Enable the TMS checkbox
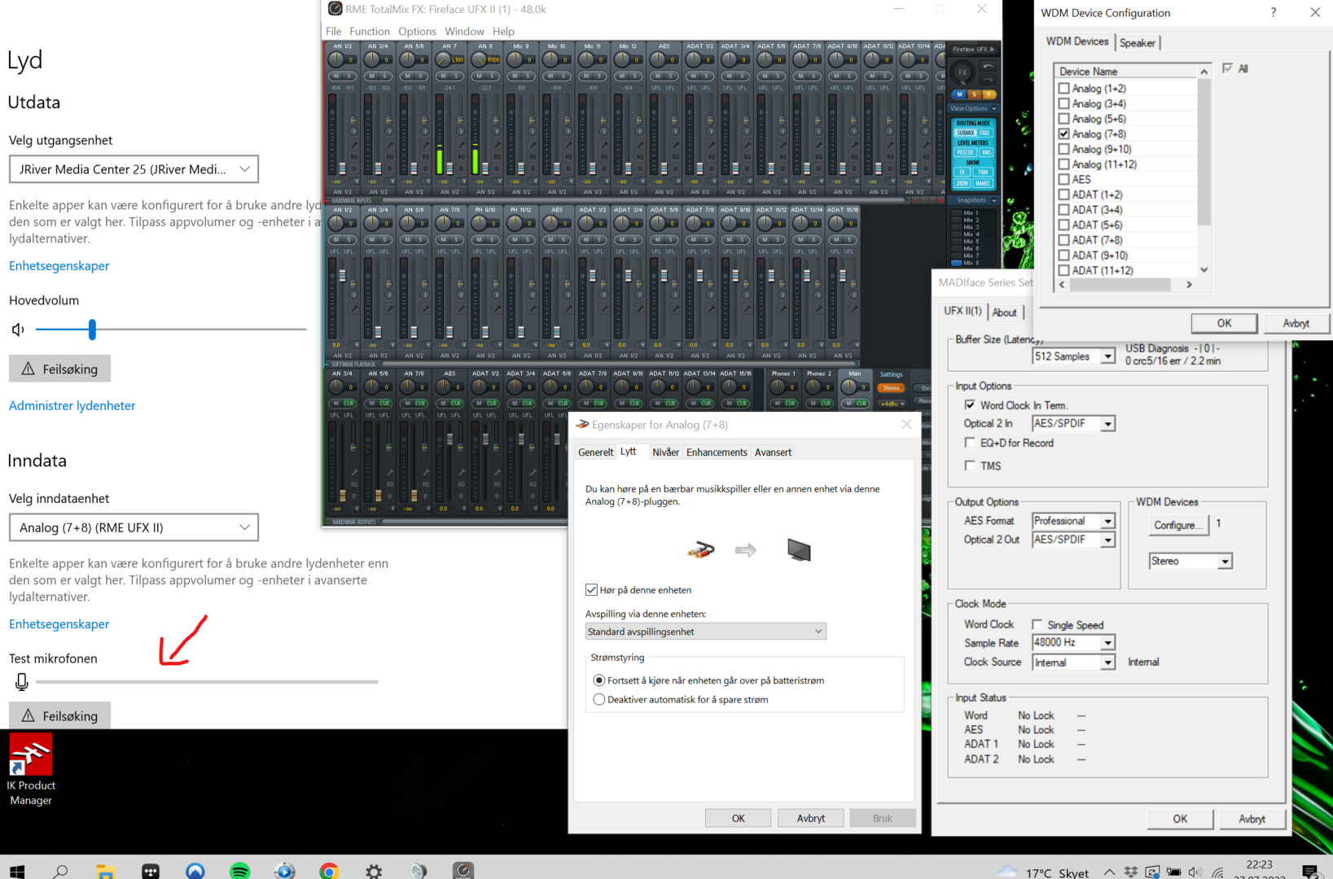Image resolution: width=1333 pixels, height=879 pixels. pos(969,466)
